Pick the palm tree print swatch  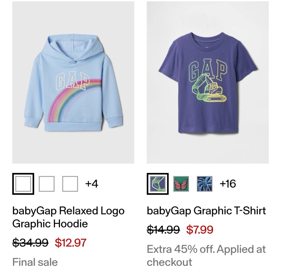tap(204, 184)
